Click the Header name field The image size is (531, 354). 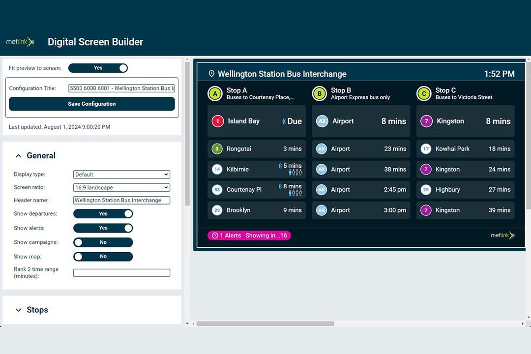[x=121, y=200]
